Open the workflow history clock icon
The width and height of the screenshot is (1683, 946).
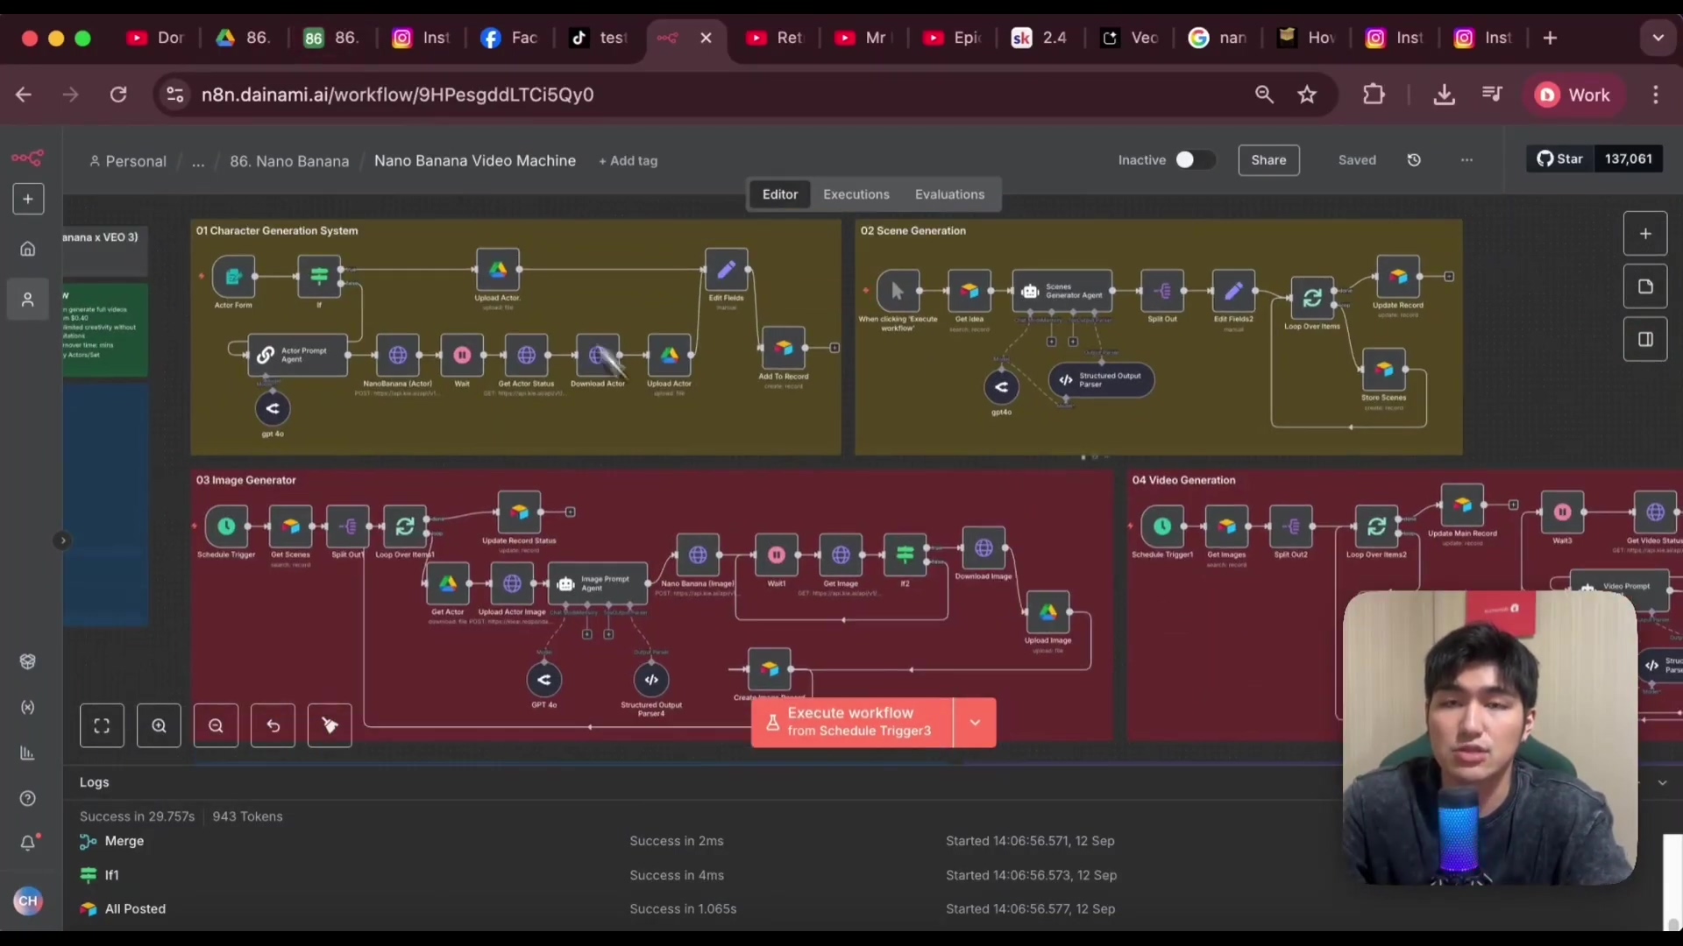[1414, 160]
